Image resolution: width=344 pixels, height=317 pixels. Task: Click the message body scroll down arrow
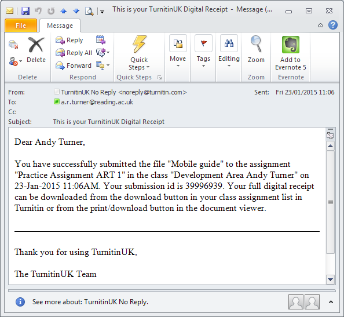(330, 279)
